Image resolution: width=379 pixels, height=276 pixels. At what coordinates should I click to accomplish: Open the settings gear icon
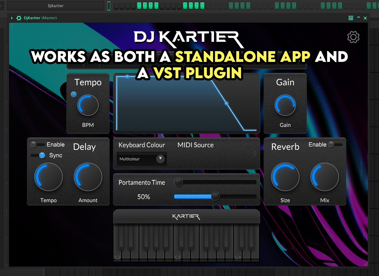(x=353, y=37)
